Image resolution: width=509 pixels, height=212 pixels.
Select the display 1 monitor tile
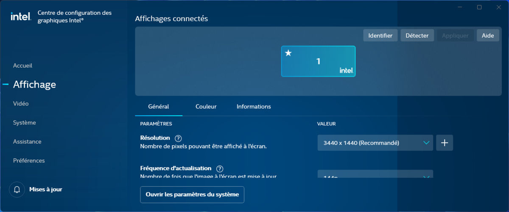click(318, 61)
